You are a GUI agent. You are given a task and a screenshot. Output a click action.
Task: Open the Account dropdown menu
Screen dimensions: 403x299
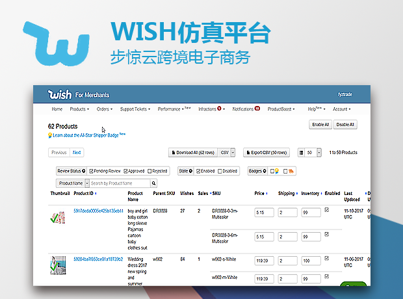coord(341,109)
